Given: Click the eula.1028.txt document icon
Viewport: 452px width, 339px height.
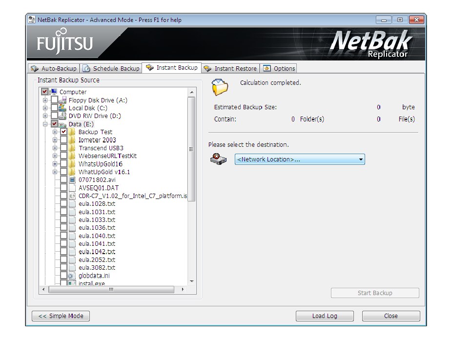Looking at the screenshot, I should coord(72,203).
